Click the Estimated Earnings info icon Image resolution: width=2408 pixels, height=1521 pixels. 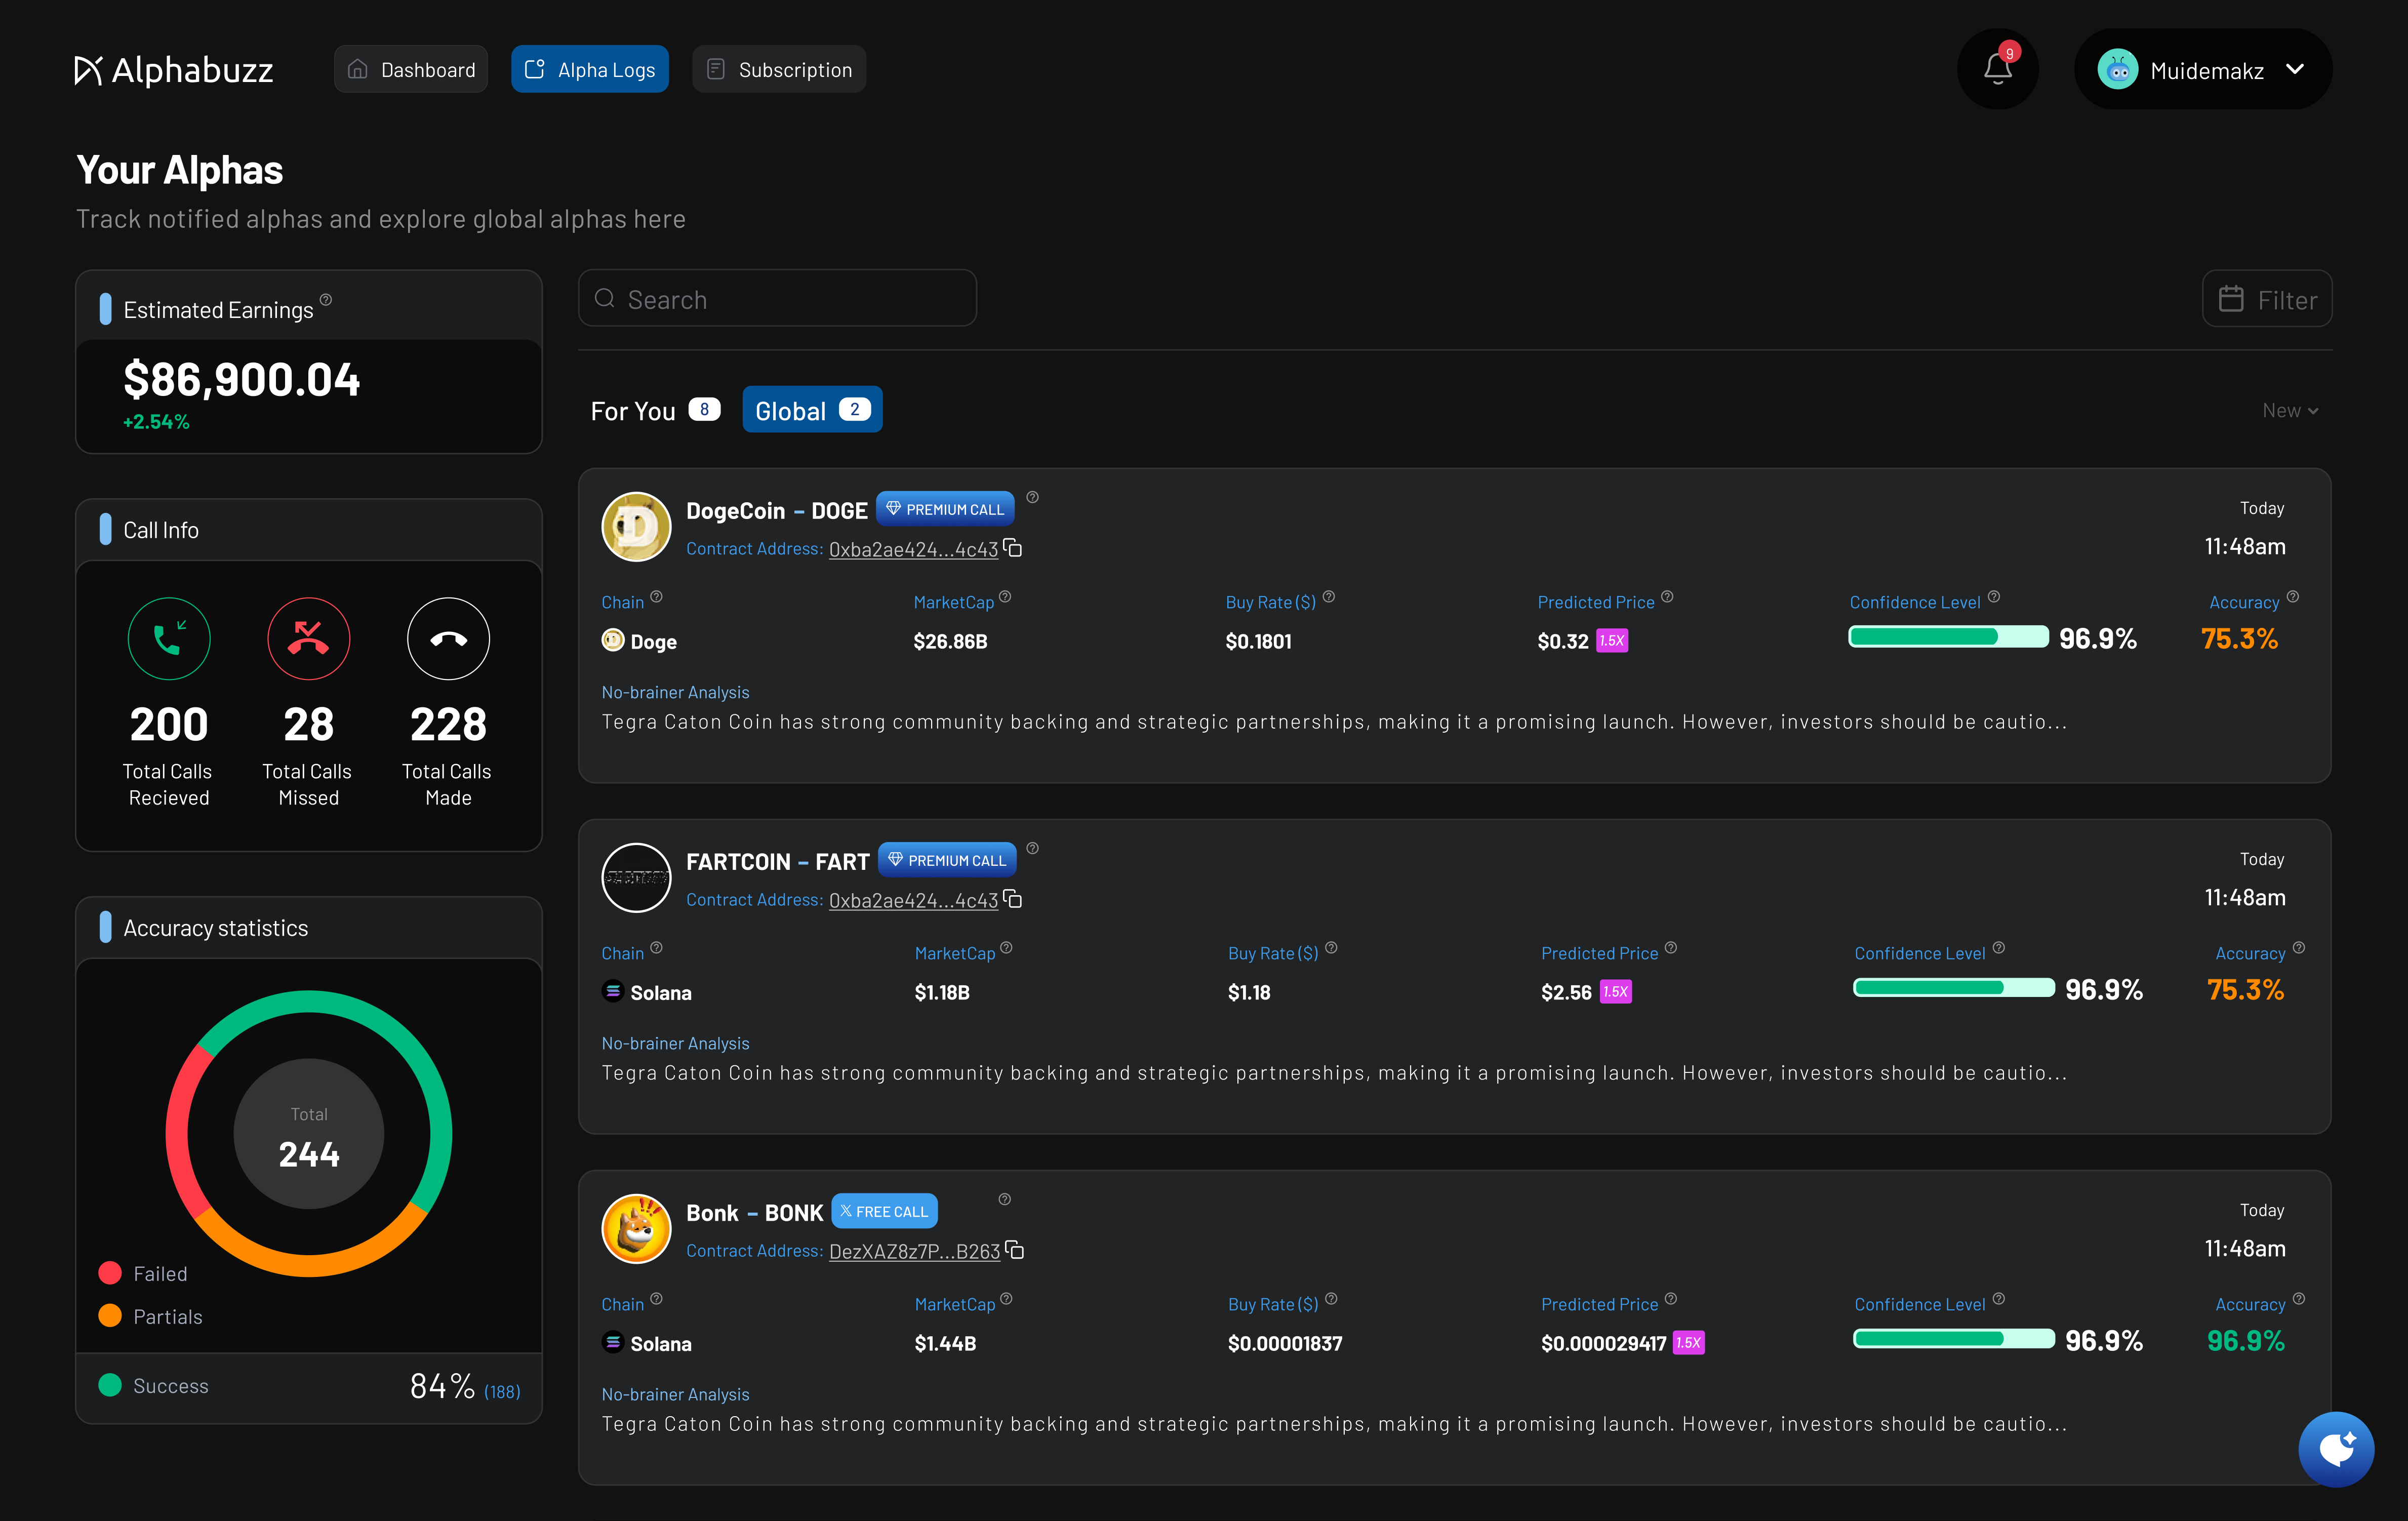[x=326, y=300]
